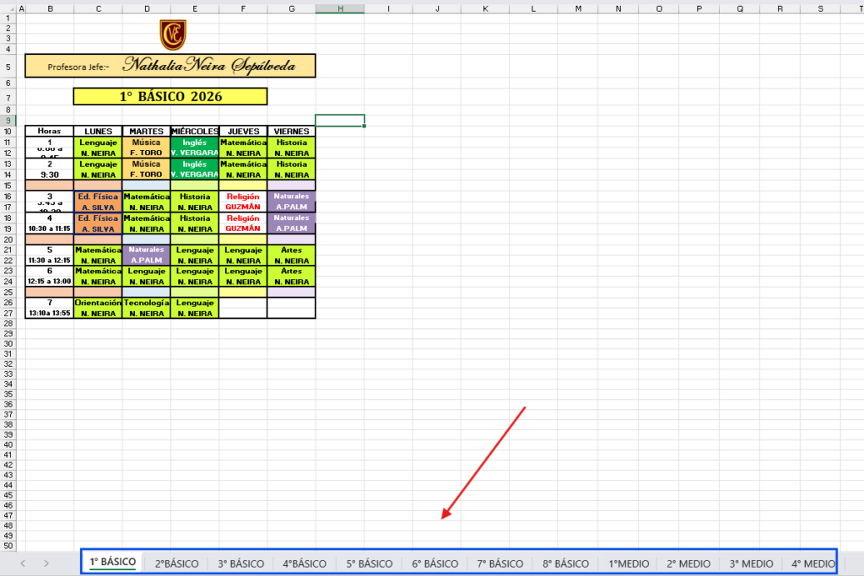The image size is (864, 576).
Task: Click the previous sheet navigation arrow
Action: pyautogui.click(x=23, y=563)
